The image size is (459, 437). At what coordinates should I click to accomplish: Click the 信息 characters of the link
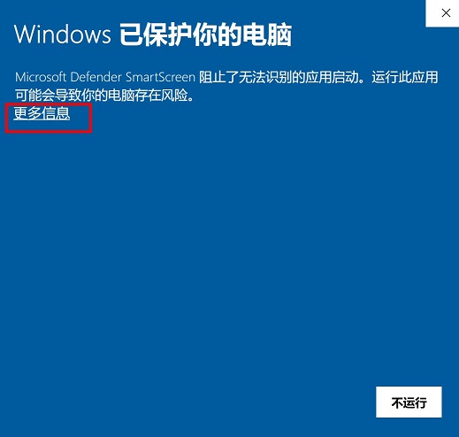(56, 113)
